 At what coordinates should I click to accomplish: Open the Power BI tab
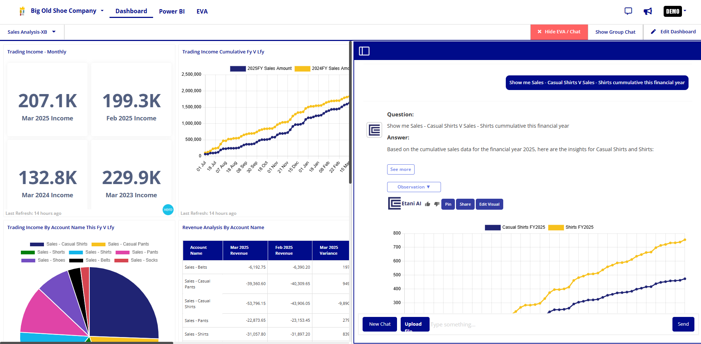click(172, 11)
